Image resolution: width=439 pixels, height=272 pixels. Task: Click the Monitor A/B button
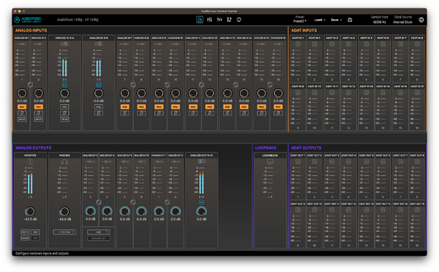coord(35,238)
